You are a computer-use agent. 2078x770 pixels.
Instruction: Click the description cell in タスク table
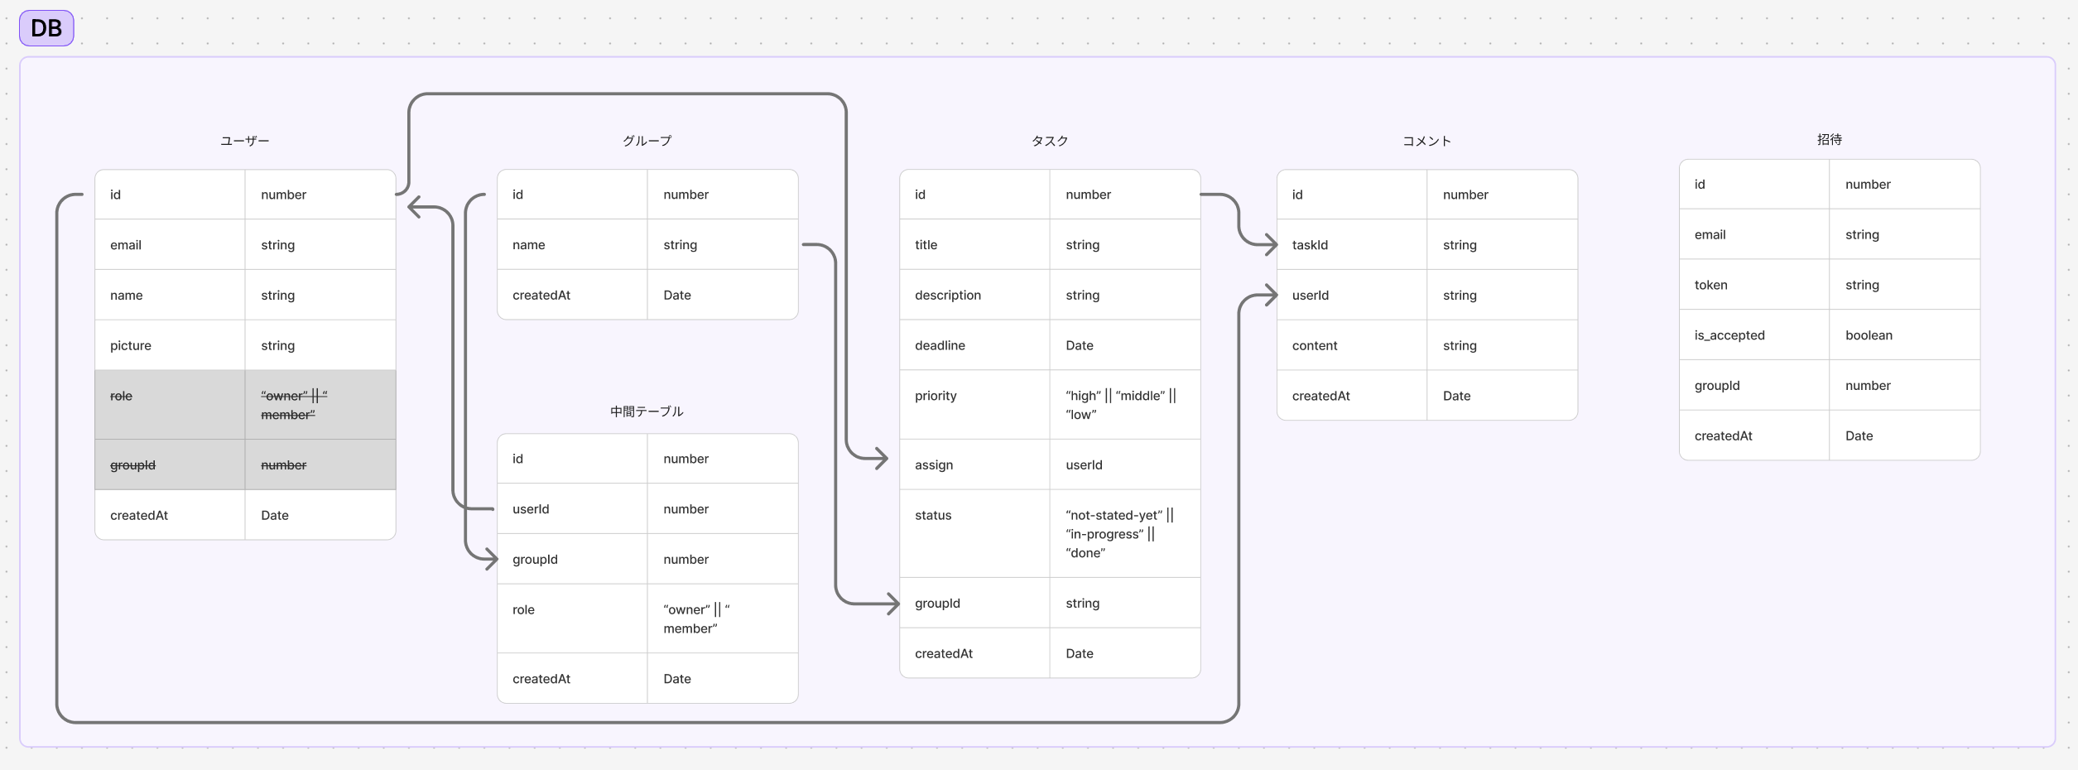pos(974,296)
